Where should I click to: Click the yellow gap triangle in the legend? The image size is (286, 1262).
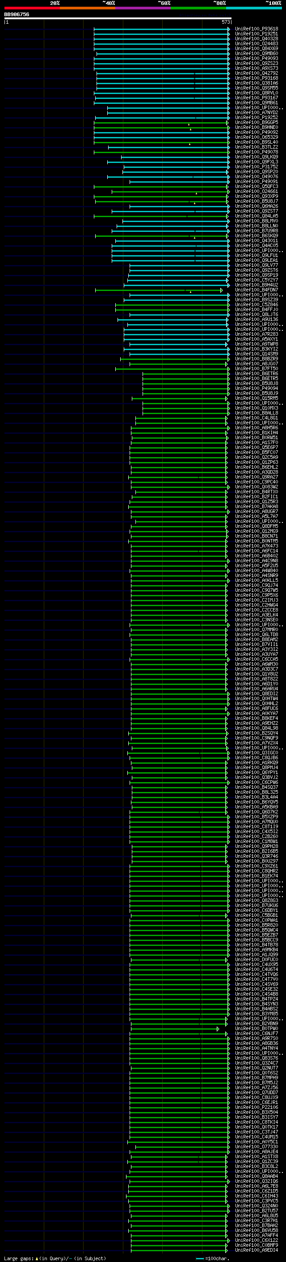[37, 1258]
